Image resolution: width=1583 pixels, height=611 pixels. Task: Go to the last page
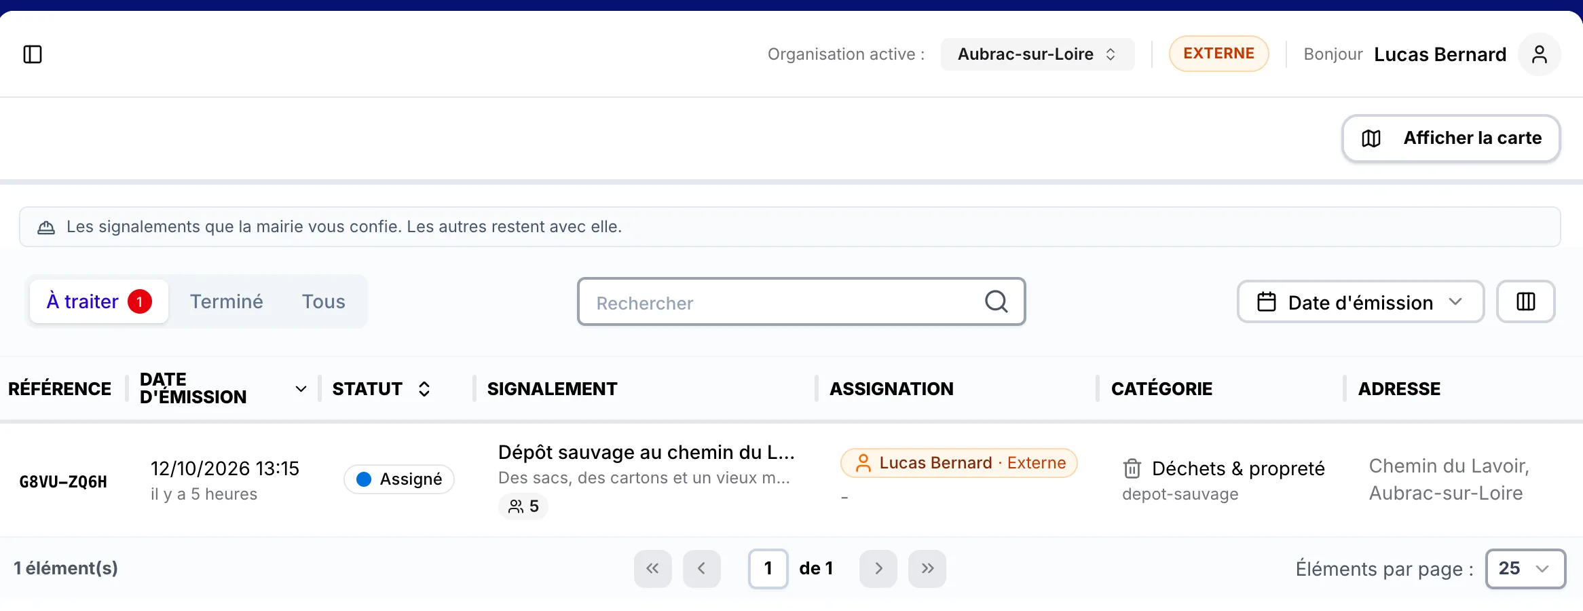927,568
